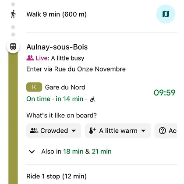Tap Walk 9 min (600 m) step
Screen dimensions: 184x184
pos(57,14)
